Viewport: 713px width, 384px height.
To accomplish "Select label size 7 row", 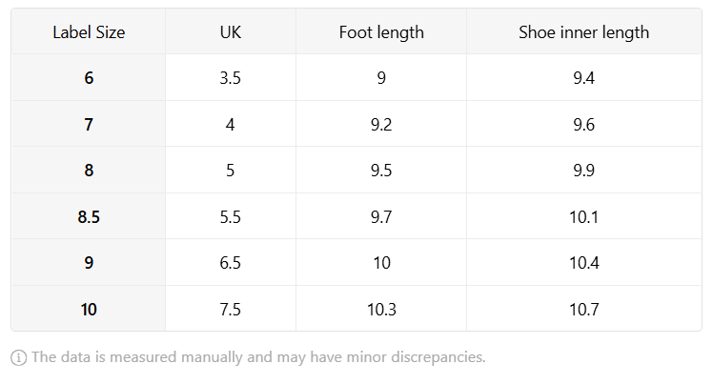I will pos(356,124).
